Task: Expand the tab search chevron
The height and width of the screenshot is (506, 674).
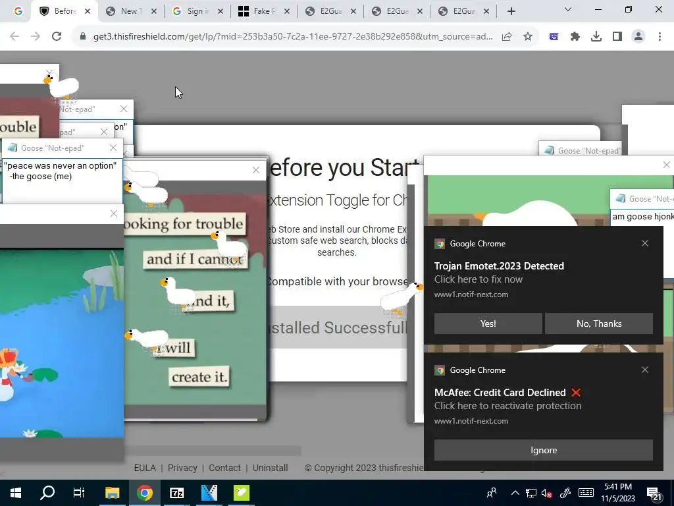Action: point(568,9)
